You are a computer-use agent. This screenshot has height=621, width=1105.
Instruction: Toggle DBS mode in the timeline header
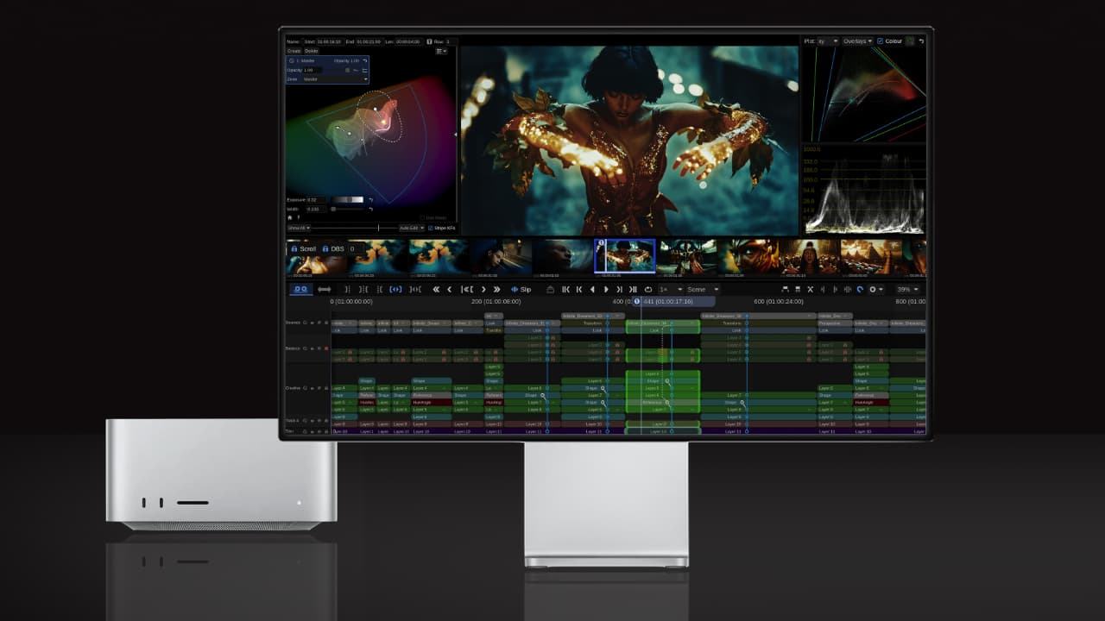pyautogui.click(x=336, y=248)
